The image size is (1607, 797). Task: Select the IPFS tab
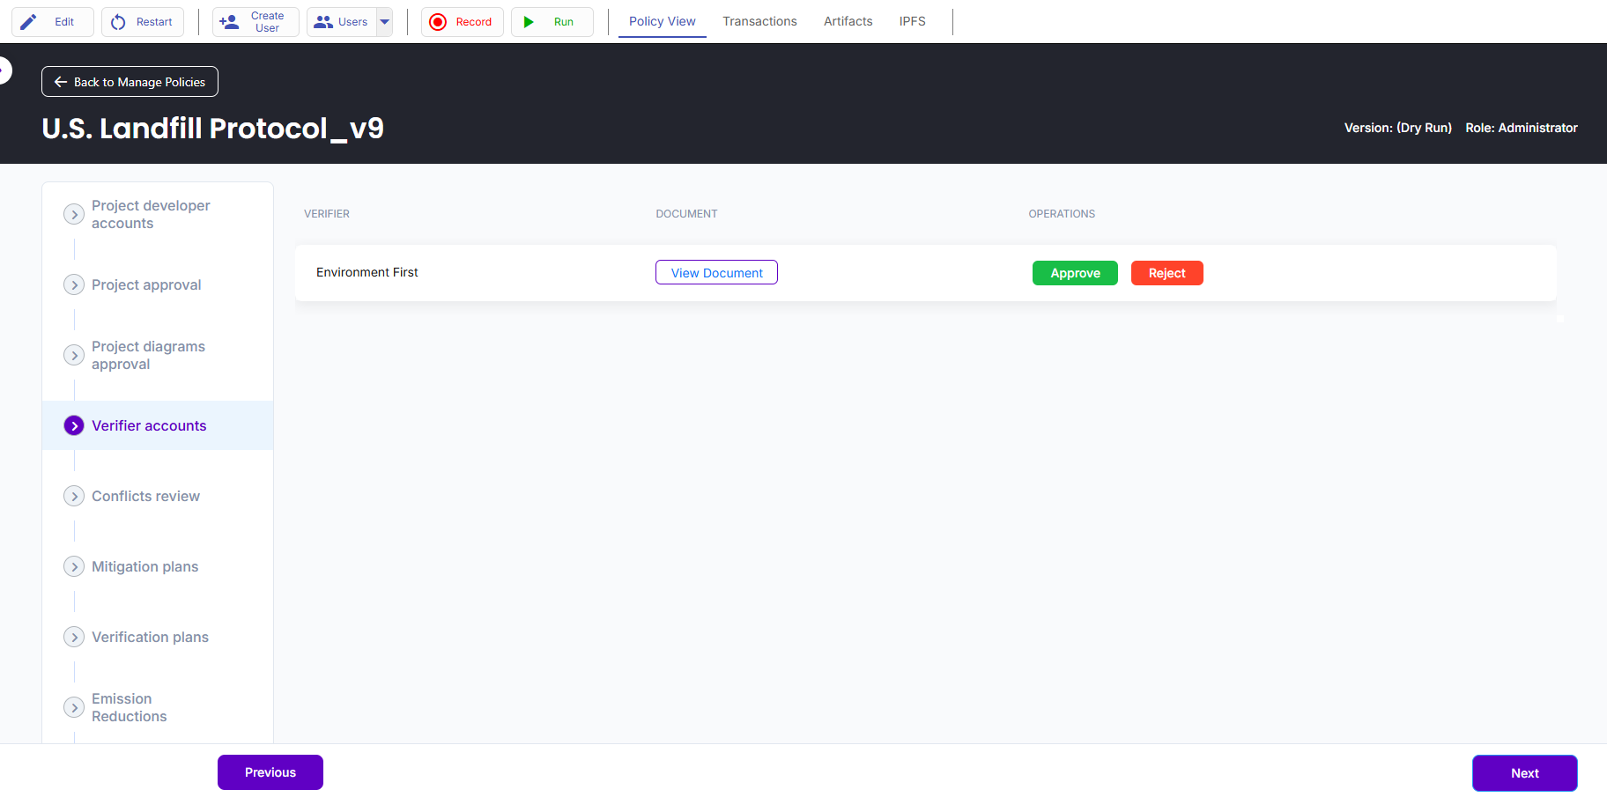pyautogui.click(x=912, y=21)
